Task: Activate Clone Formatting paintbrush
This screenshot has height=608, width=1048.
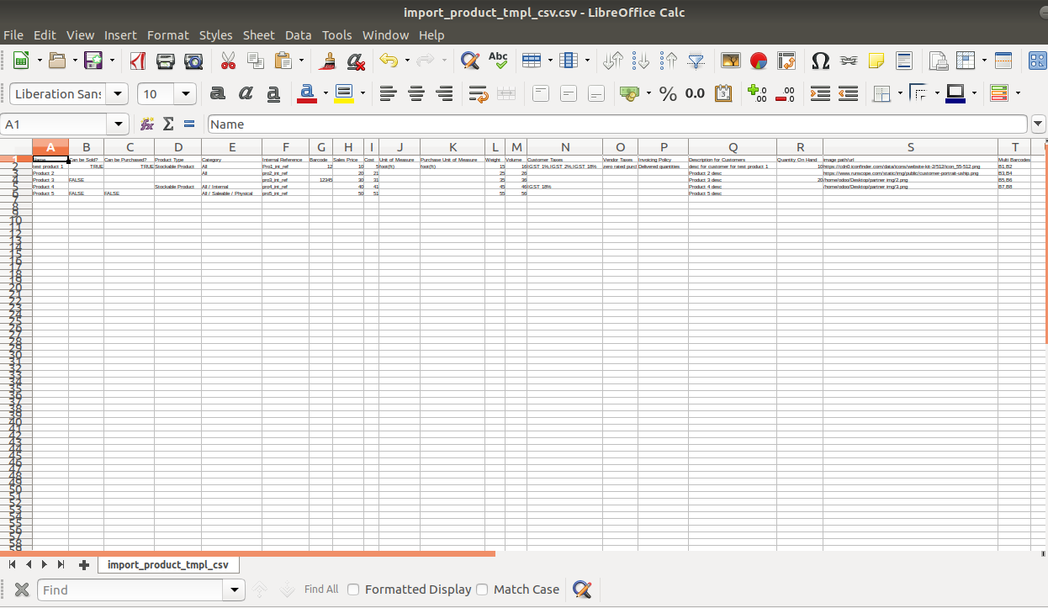Action: pos(328,61)
